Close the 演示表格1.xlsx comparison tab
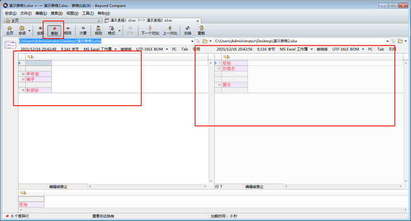Image resolution: width=411 pixels, height=221 pixels. click(198, 21)
